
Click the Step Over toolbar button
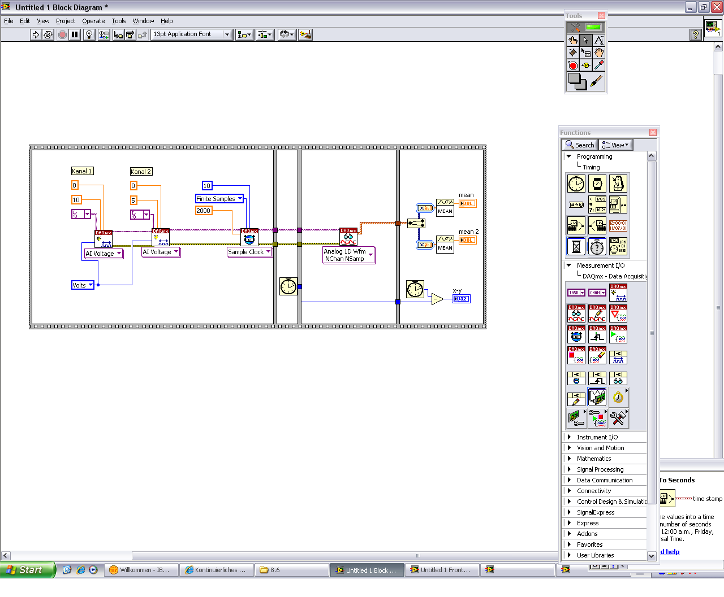coord(130,34)
